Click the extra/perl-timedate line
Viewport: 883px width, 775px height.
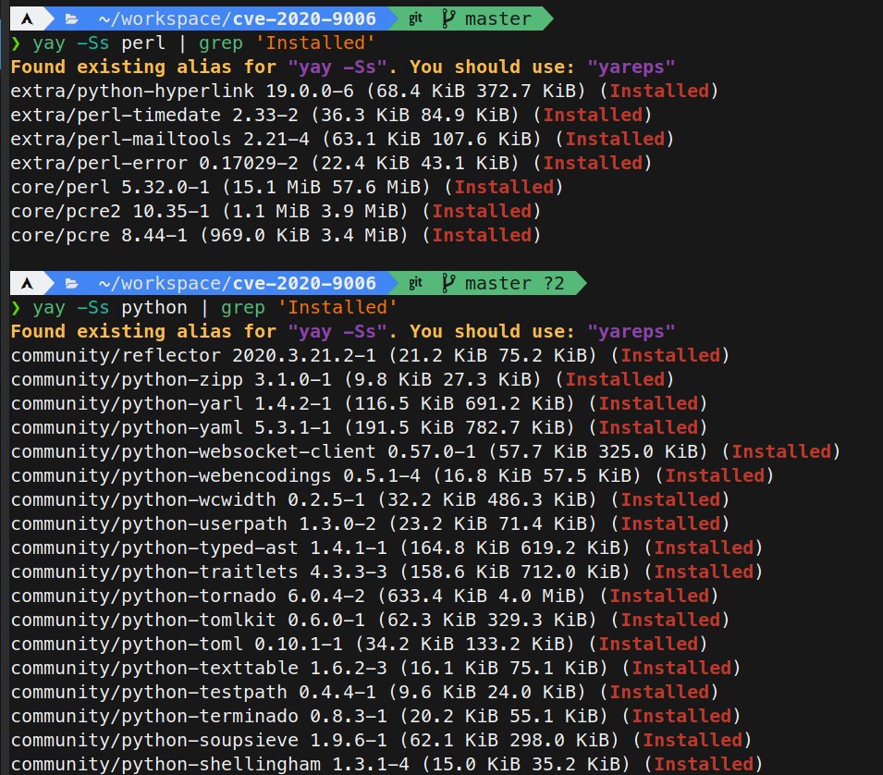point(331,115)
